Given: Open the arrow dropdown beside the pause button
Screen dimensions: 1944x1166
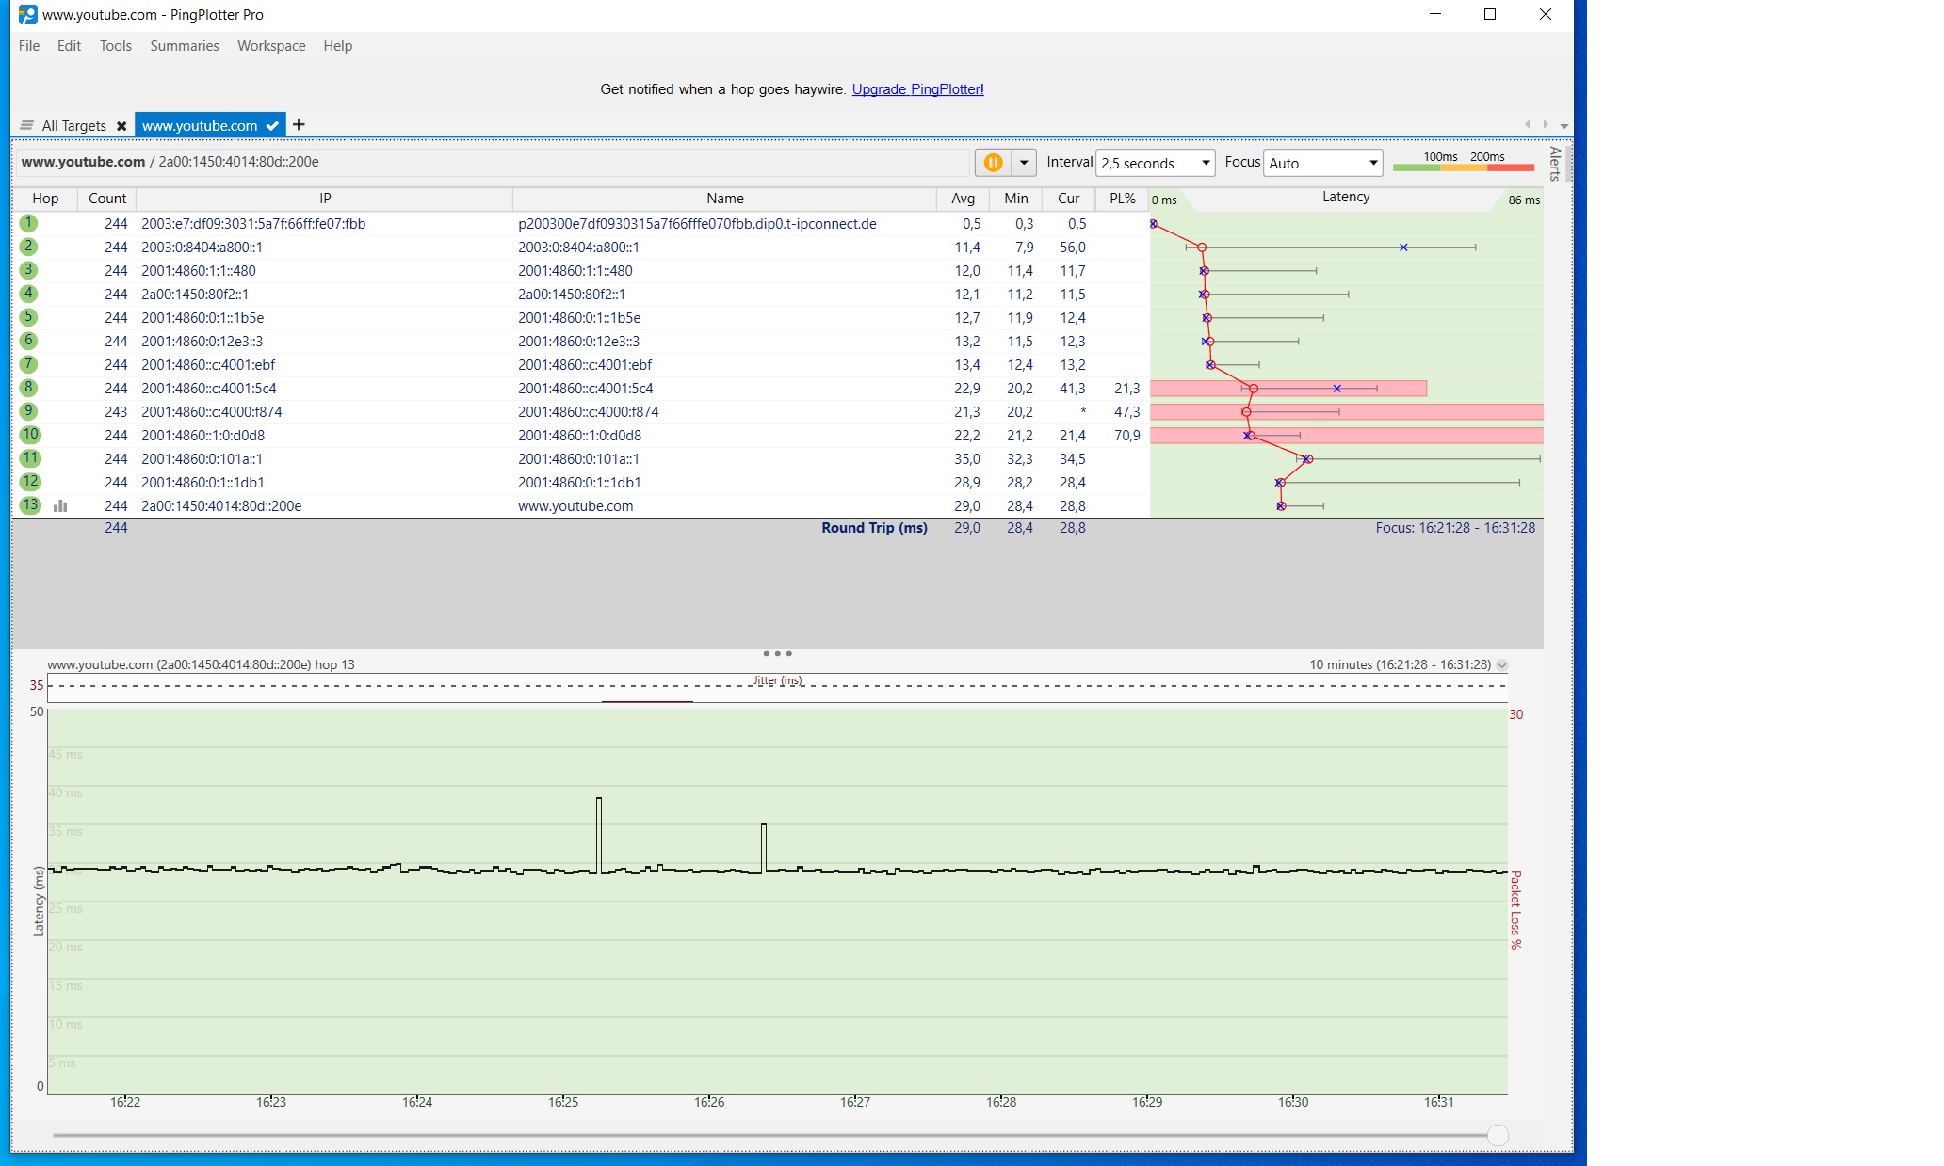Looking at the screenshot, I should pos(1024,163).
